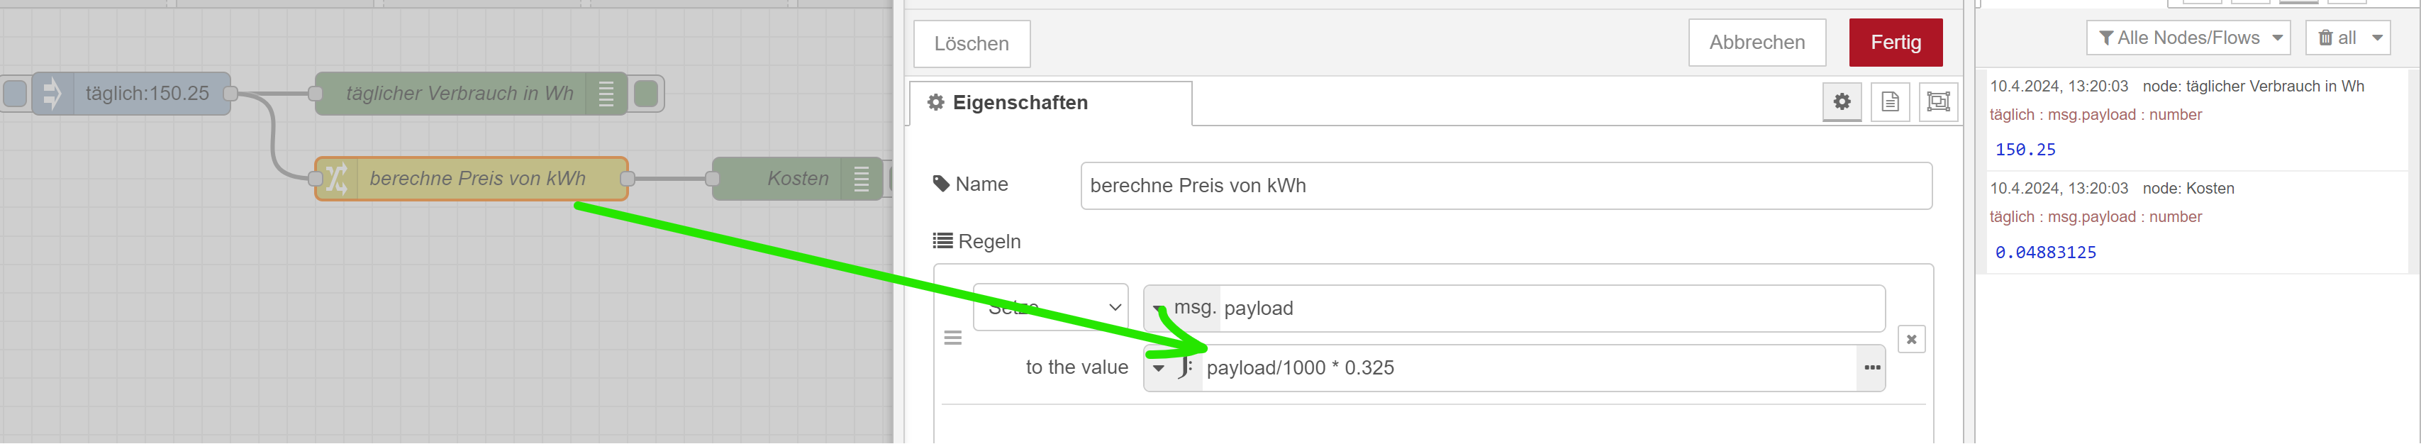This screenshot has width=2421, height=444.
Task: Click the expression editor ellipsis button
Action: coord(1871,368)
